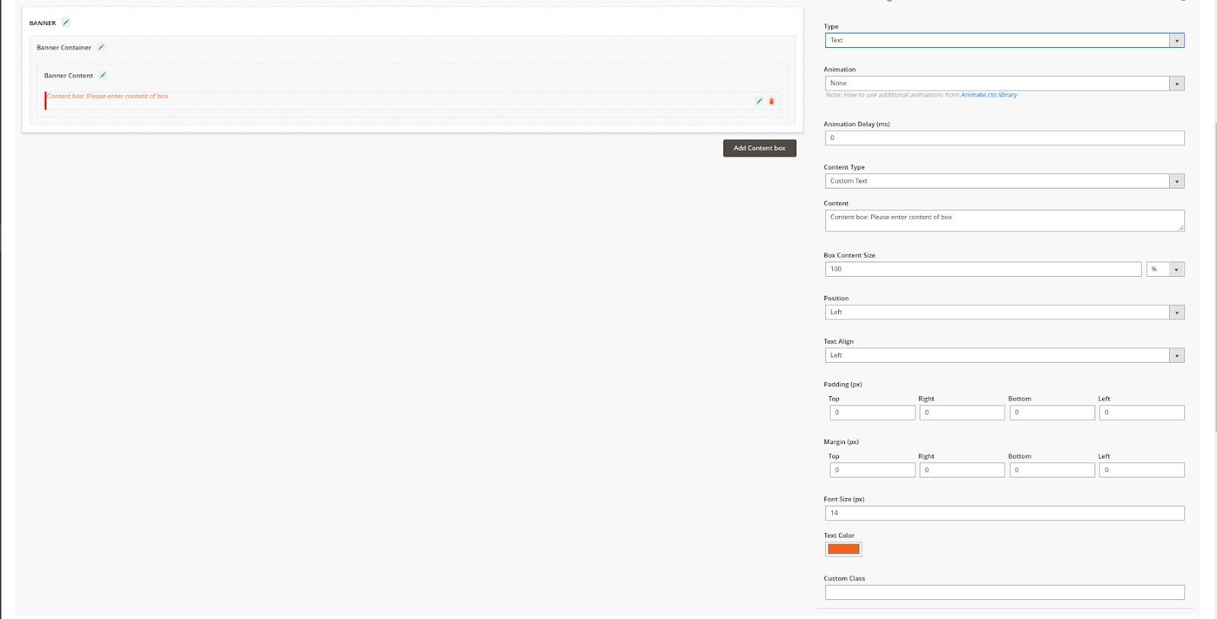
Task: Open the Box Content Size unit dropdown
Action: (x=1165, y=269)
